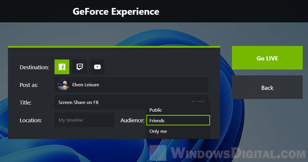Select Facebook as the streaming destination

tap(62, 67)
